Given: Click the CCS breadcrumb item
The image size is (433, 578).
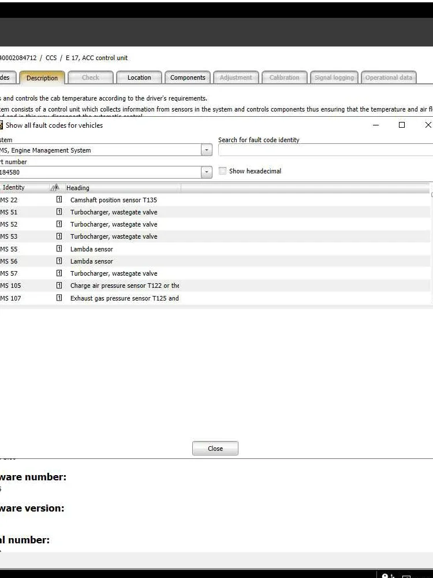Looking at the screenshot, I should pyautogui.click(x=51, y=58).
